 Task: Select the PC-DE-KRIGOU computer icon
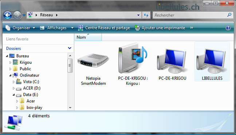(172, 61)
